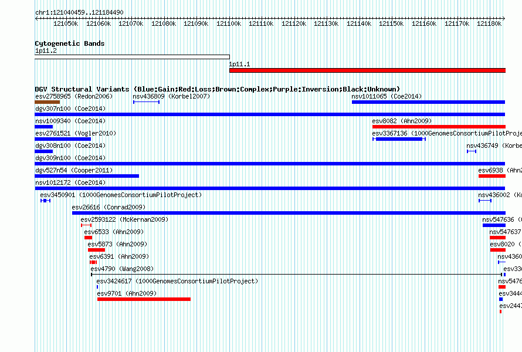Select the nsv547637 red bar
This screenshot has height=352, width=522.
(498, 238)
